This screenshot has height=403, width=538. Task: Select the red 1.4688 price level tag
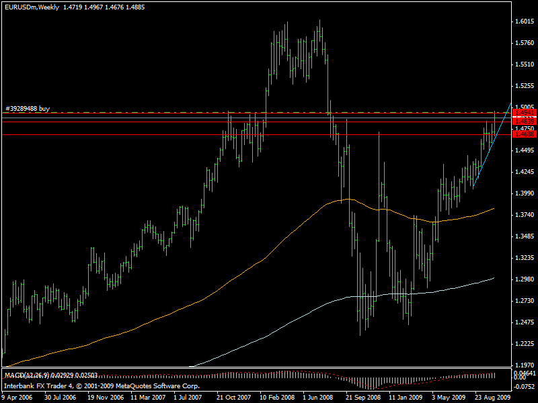523,135
